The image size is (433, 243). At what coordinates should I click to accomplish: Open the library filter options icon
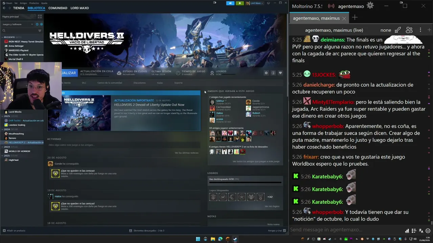(40, 31)
